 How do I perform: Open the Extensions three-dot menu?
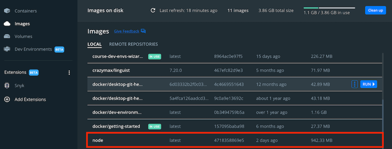pyautogui.click(x=69, y=72)
